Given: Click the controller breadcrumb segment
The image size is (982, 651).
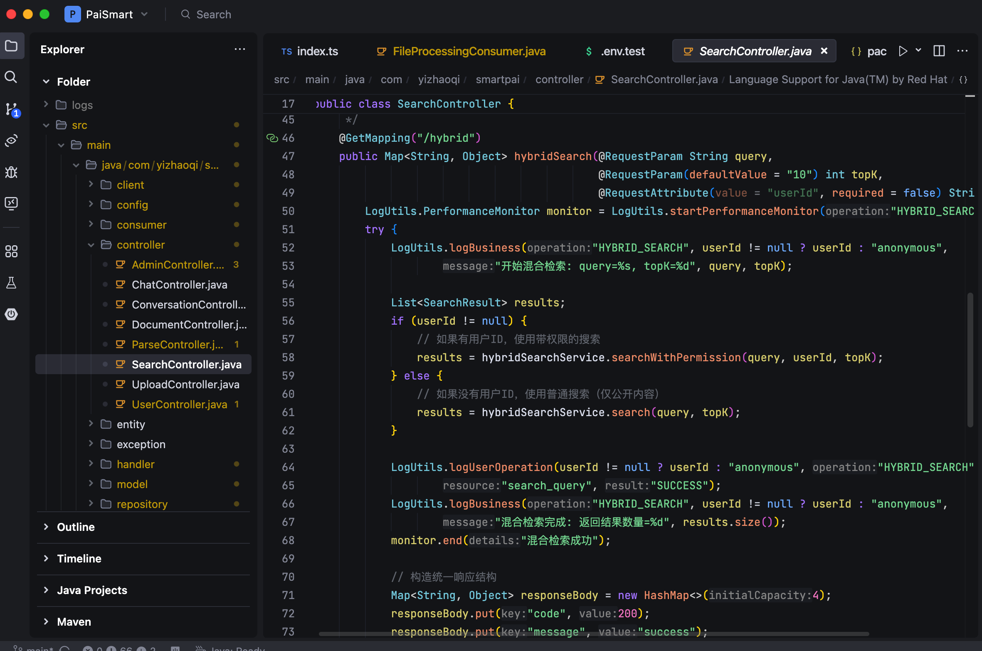Looking at the screenshot, I should pos(559,79).
